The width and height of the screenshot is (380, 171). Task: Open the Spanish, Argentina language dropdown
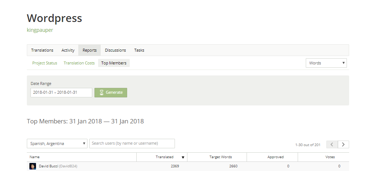(57, 144)
